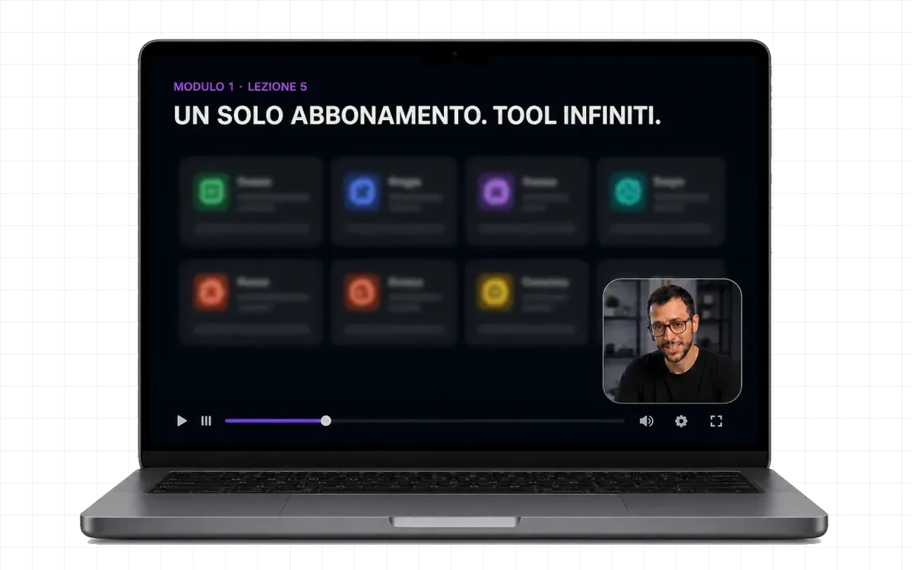
Task: Open the player settings gear
Action: pos(681,420)
